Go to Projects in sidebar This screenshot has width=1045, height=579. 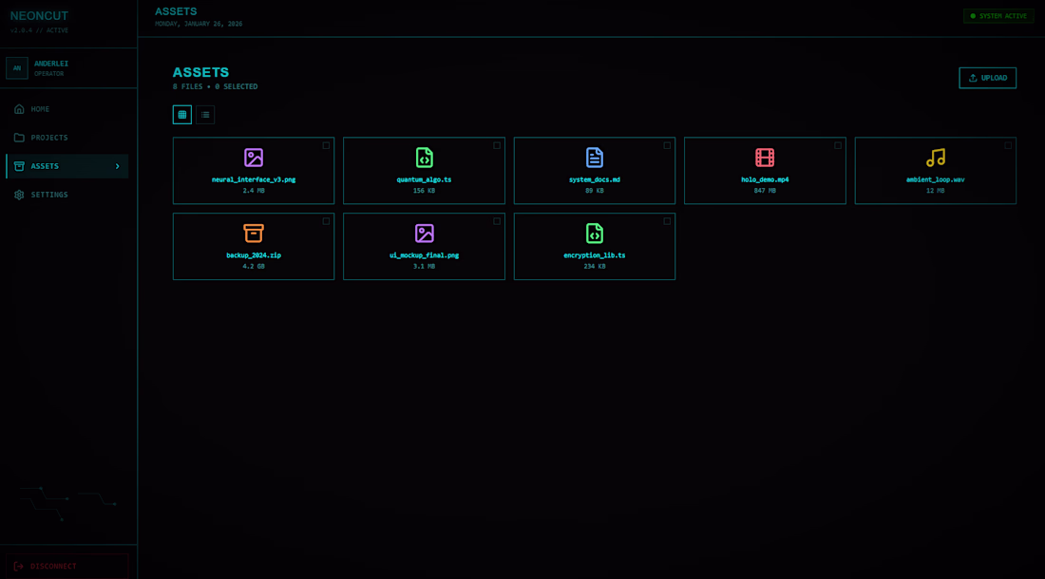click(67, 138)
